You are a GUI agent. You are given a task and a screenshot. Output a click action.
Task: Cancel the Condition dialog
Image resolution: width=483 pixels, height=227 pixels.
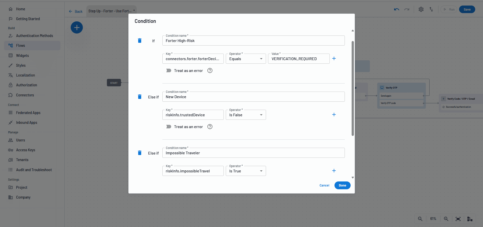(x=324, y=185)
